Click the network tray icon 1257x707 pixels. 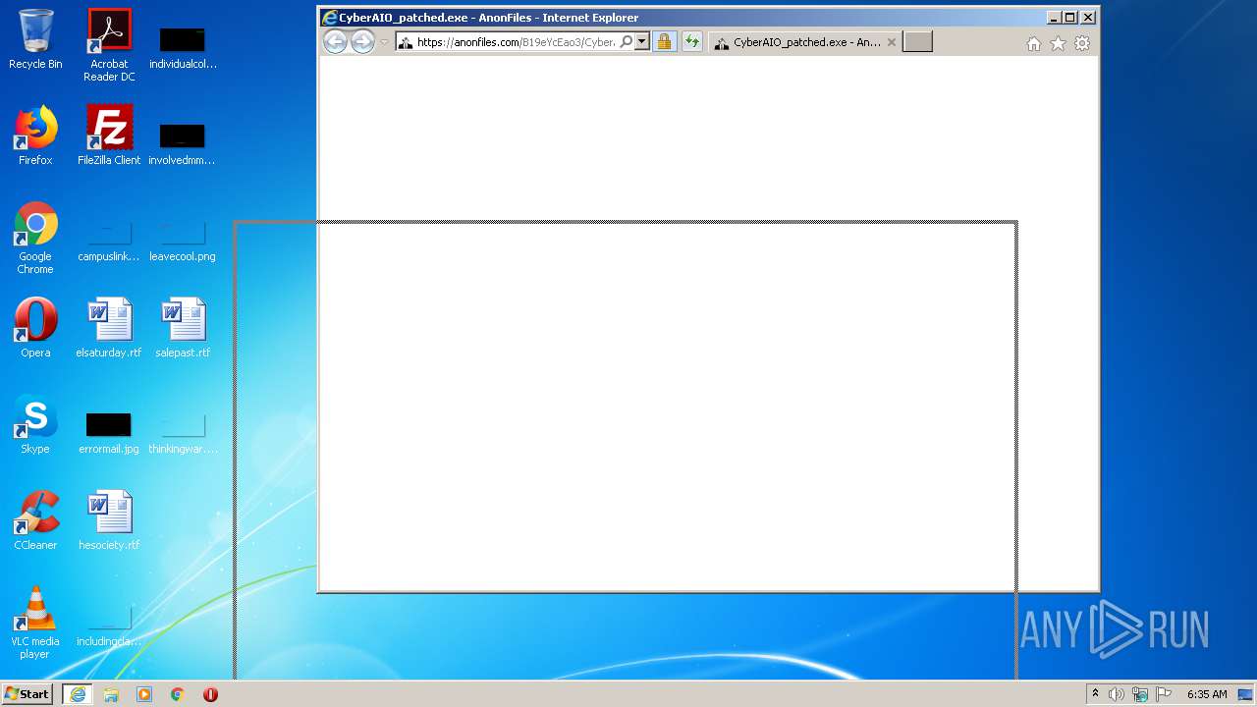1140,694
